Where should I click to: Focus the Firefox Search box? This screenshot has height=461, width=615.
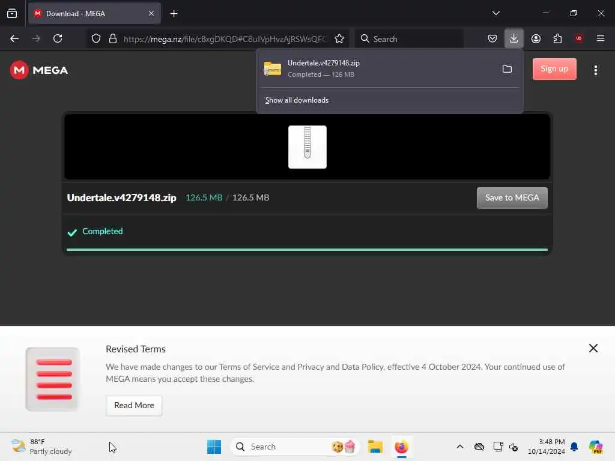coord(409,39)
